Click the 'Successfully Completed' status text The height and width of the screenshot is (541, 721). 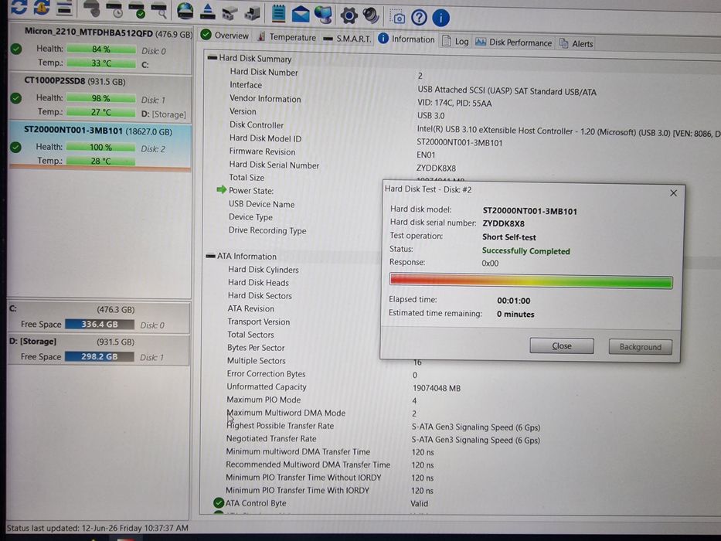tap(525, 250)
